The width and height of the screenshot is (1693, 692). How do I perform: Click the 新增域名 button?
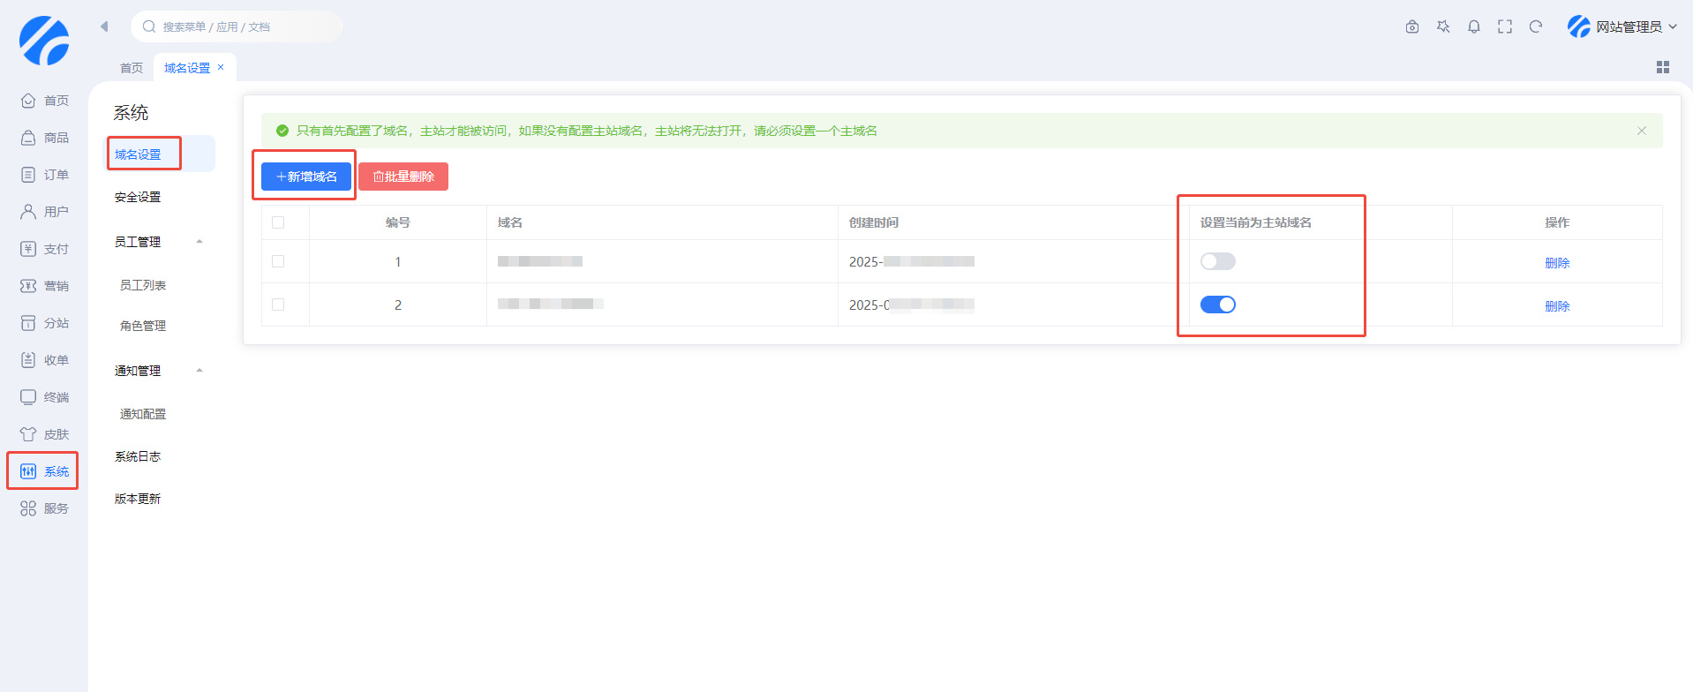(x=306, y=177)
